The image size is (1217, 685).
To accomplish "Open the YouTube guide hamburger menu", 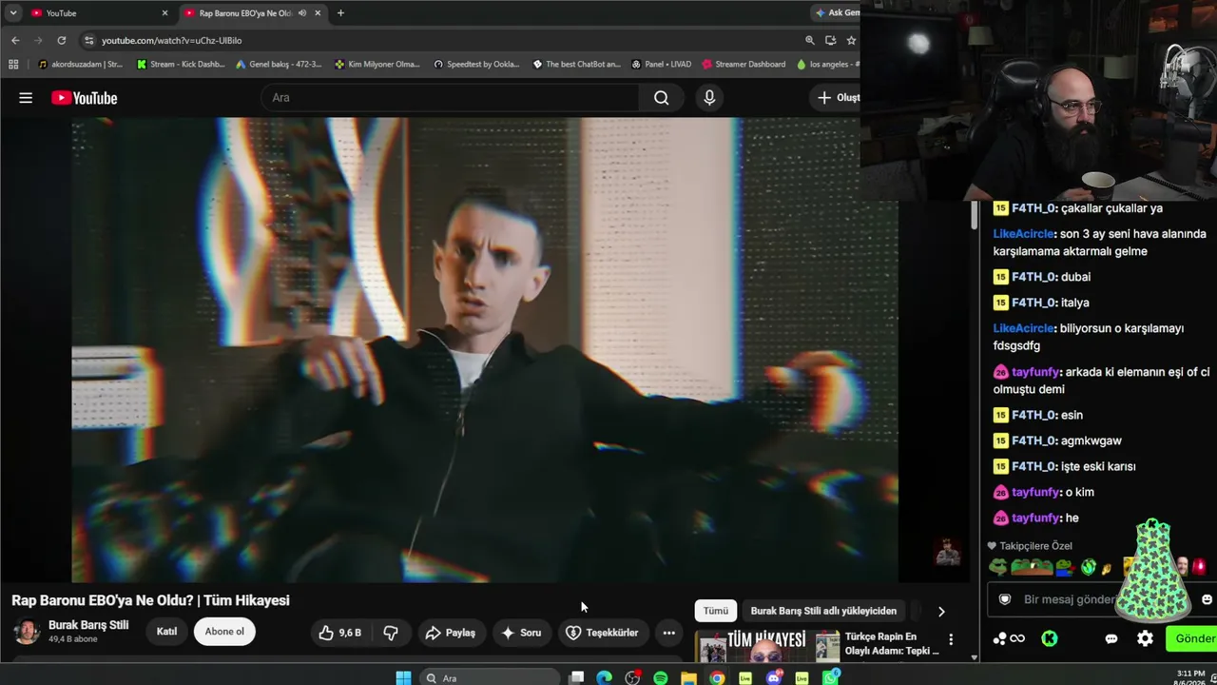I will tap(26, 98).
